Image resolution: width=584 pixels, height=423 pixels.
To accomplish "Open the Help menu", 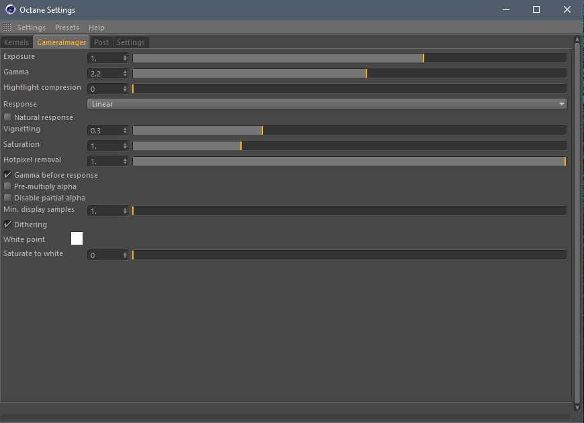I will coord(97,27).
